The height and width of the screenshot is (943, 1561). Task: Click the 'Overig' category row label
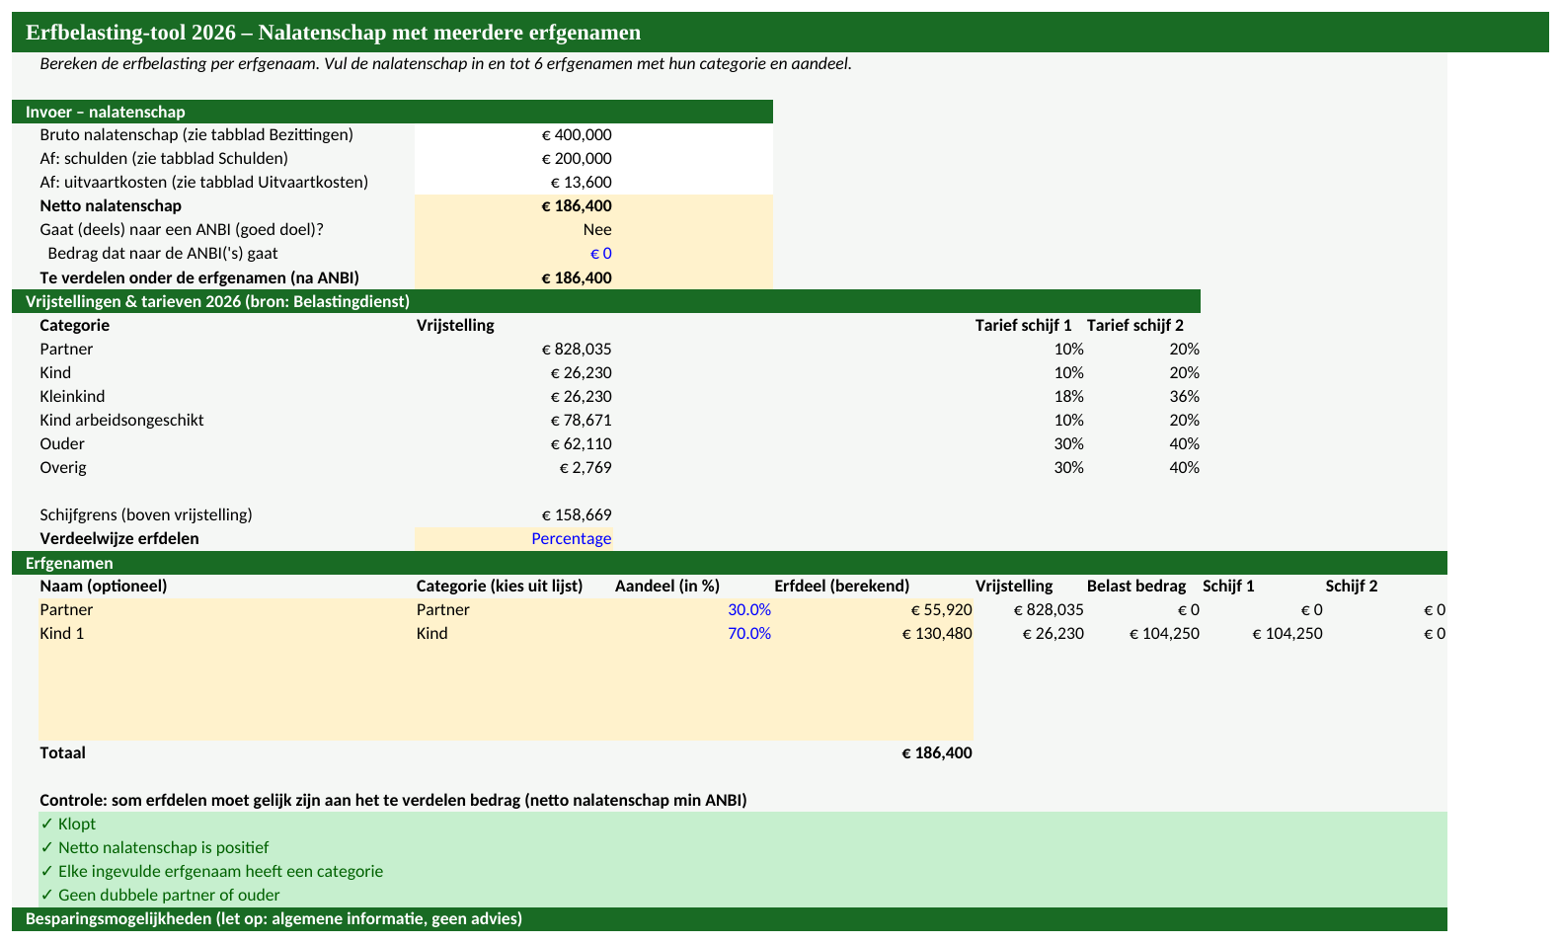tap(63, 468)
